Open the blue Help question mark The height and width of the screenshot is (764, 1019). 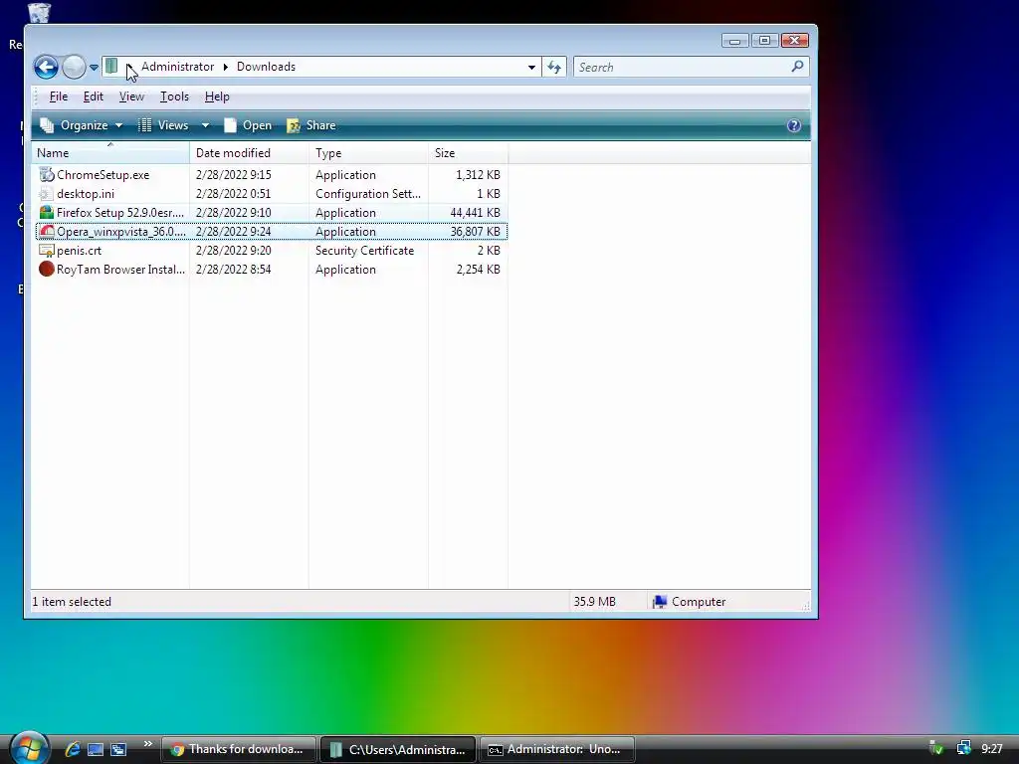(793, 125)
